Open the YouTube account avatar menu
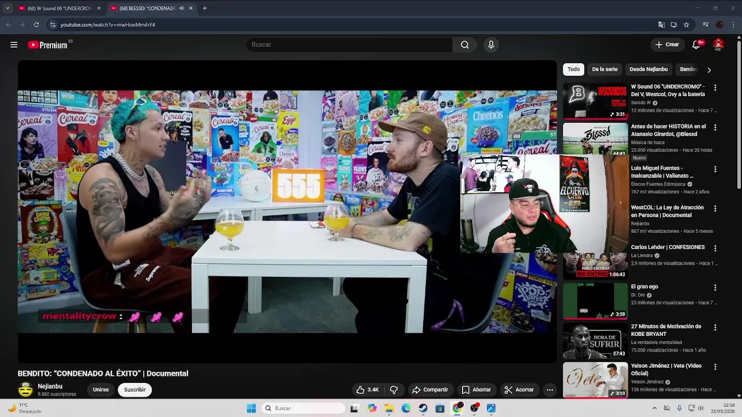 tap(718, 45)
